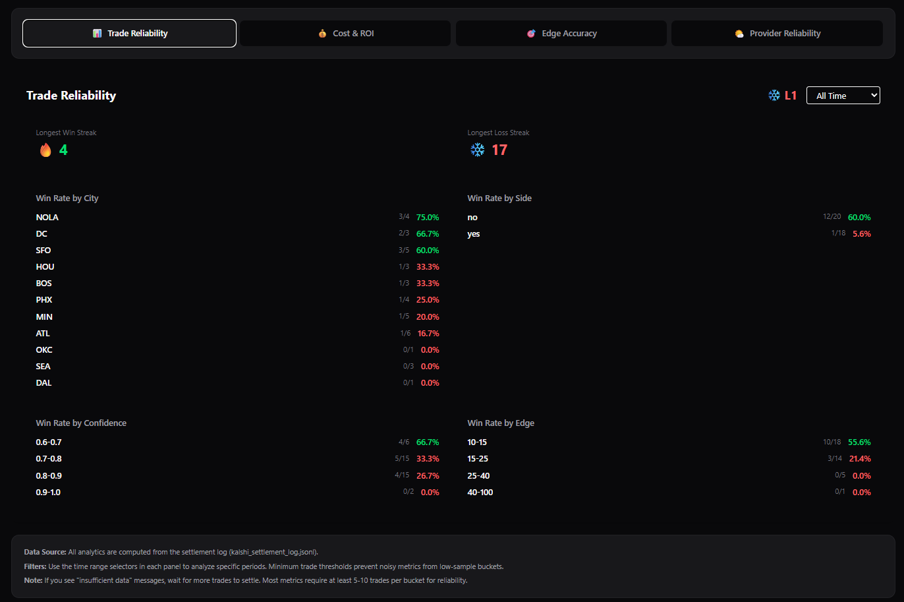
Task: Click the dartboard icon on Edge Accuracy tab
Action: click(531, 33)
